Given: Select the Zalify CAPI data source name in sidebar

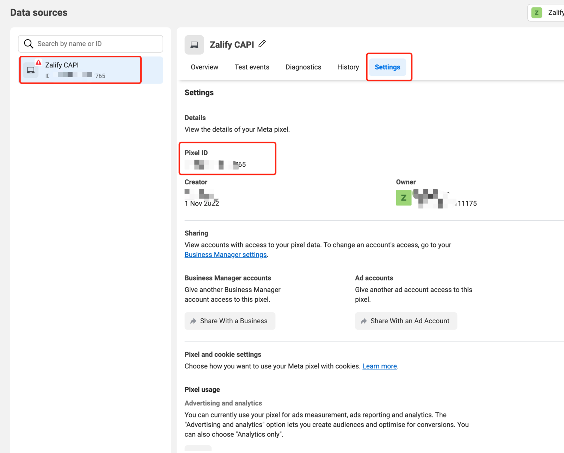Looking at the screenshot, I should tap(62, 65).
